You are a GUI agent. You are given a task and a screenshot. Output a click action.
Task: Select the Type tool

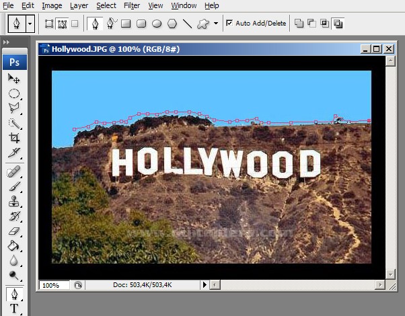[14, 309]
